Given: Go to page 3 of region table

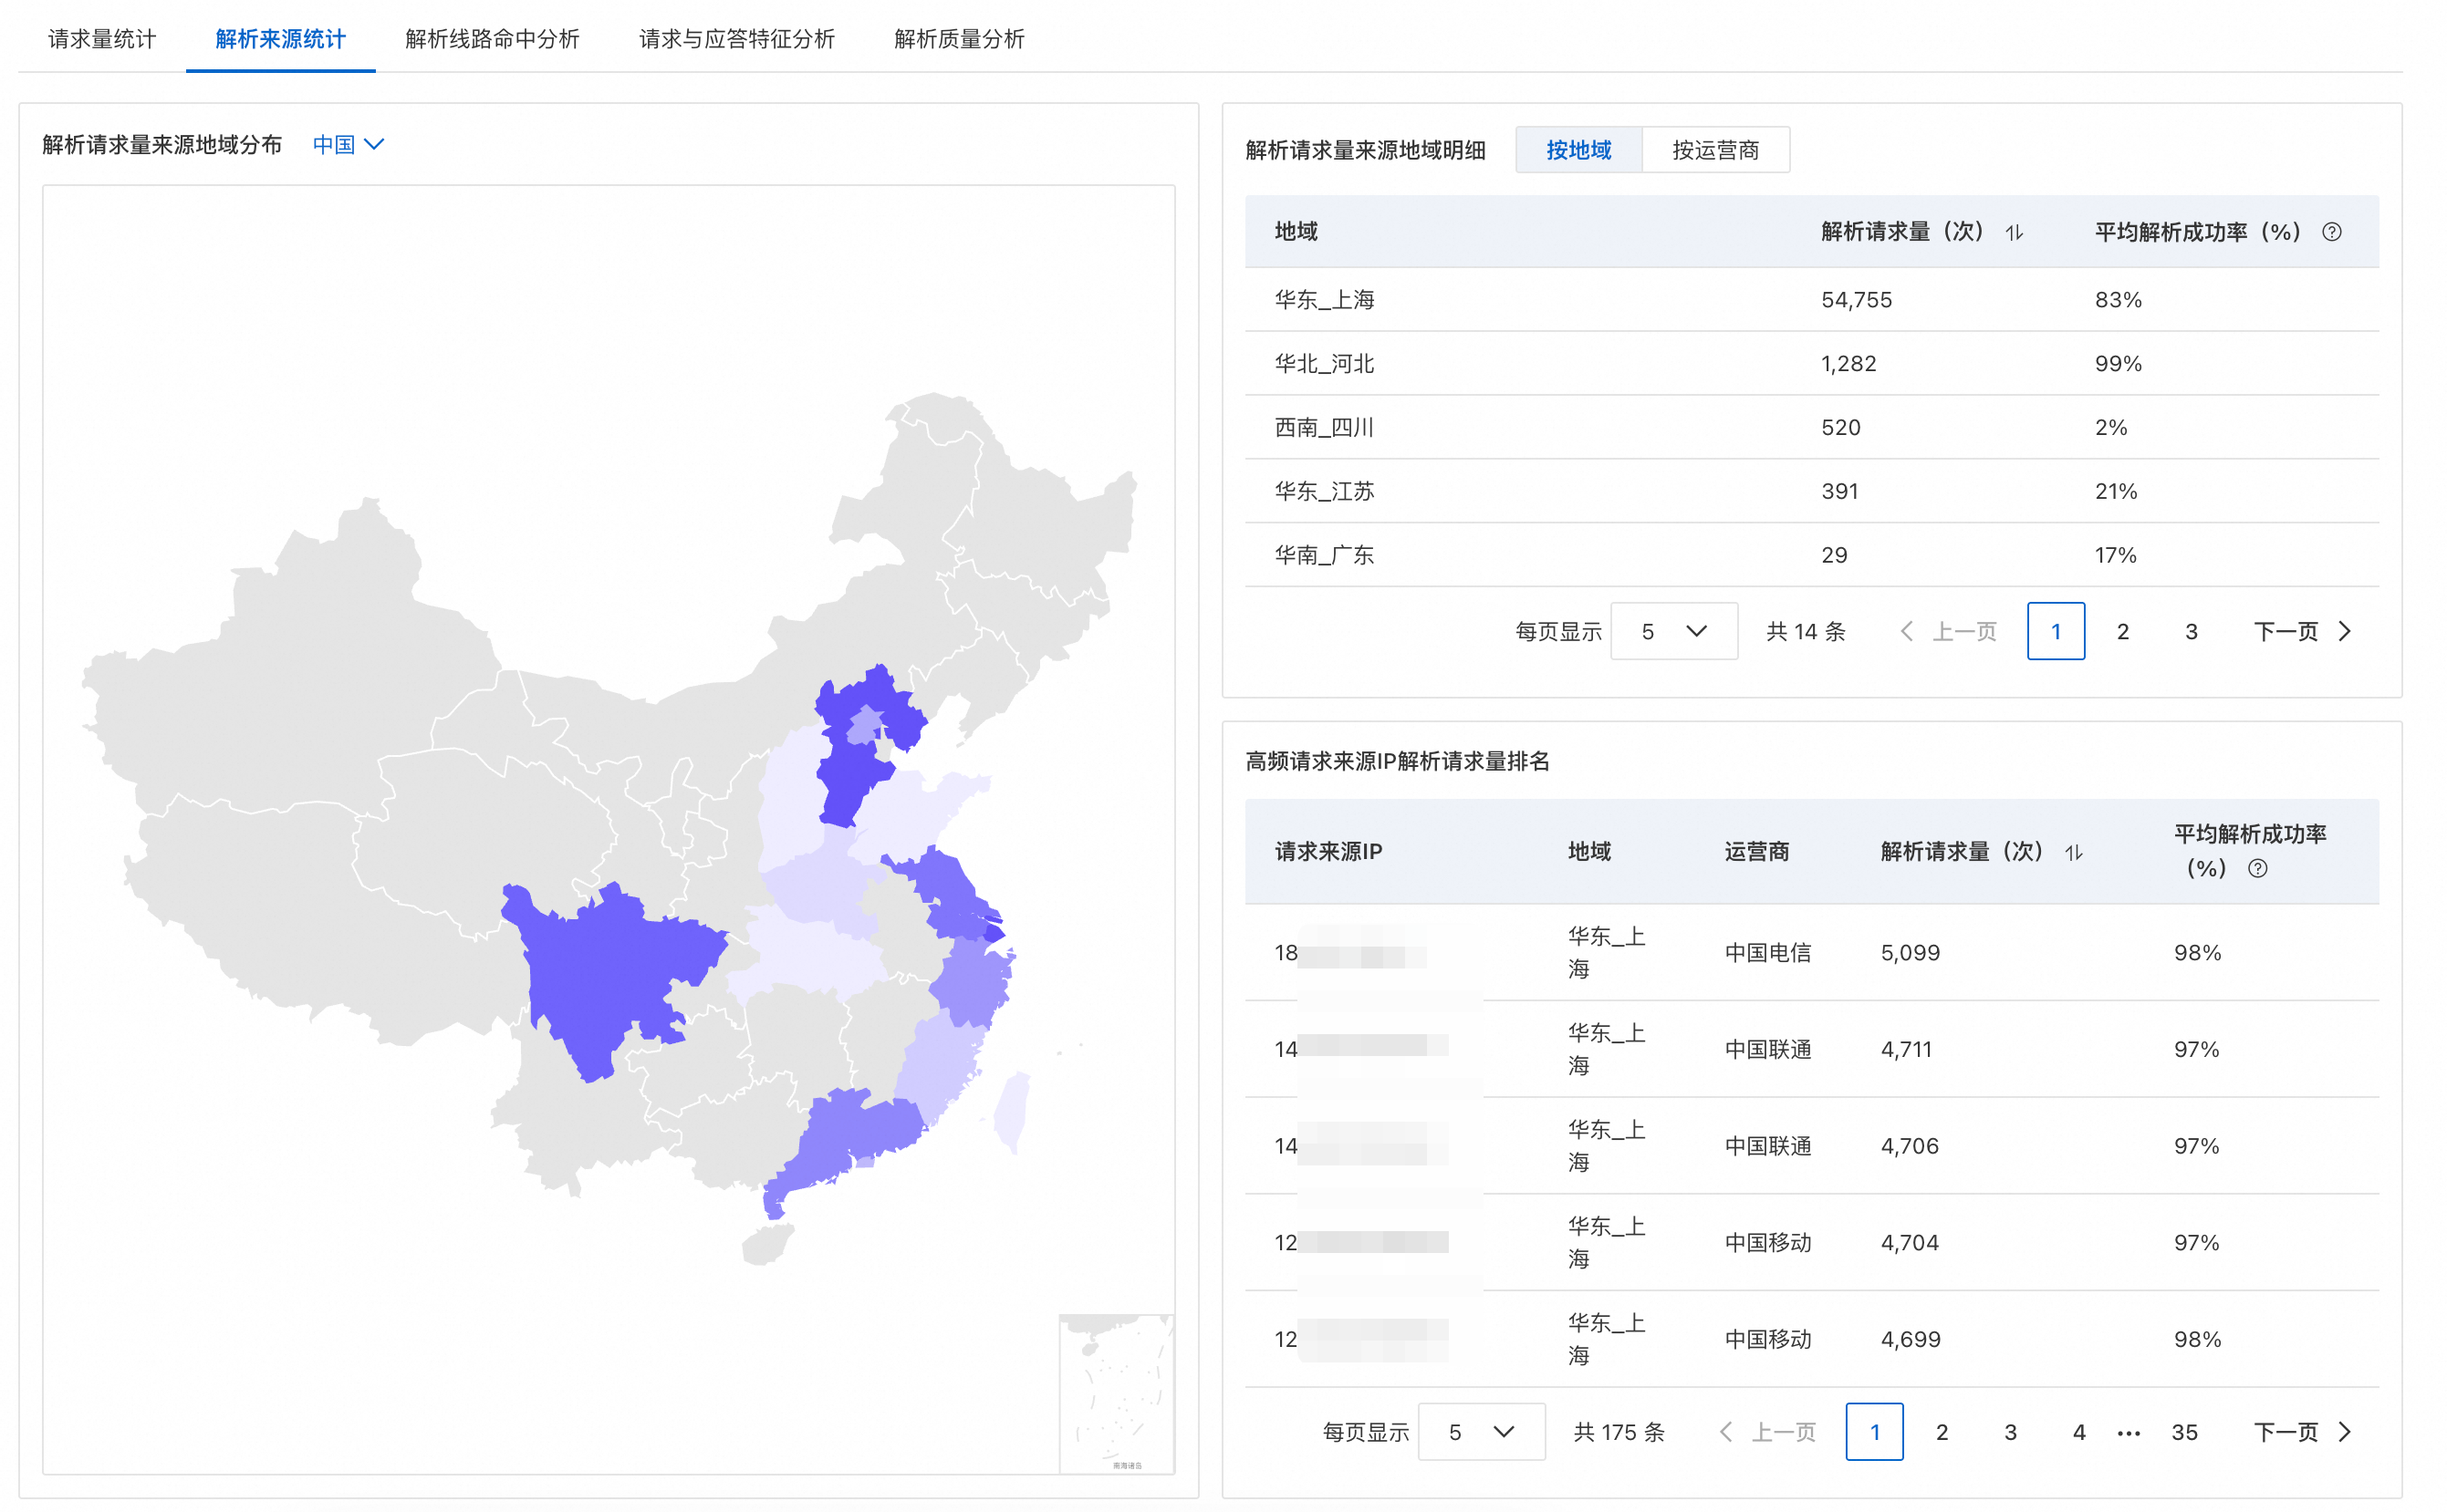Looking at the screenshot, I should coord(2190,632).
